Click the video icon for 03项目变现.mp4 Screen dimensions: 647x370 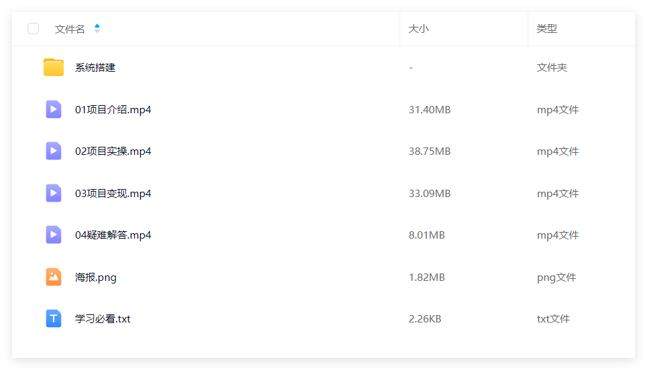point(54,193)
